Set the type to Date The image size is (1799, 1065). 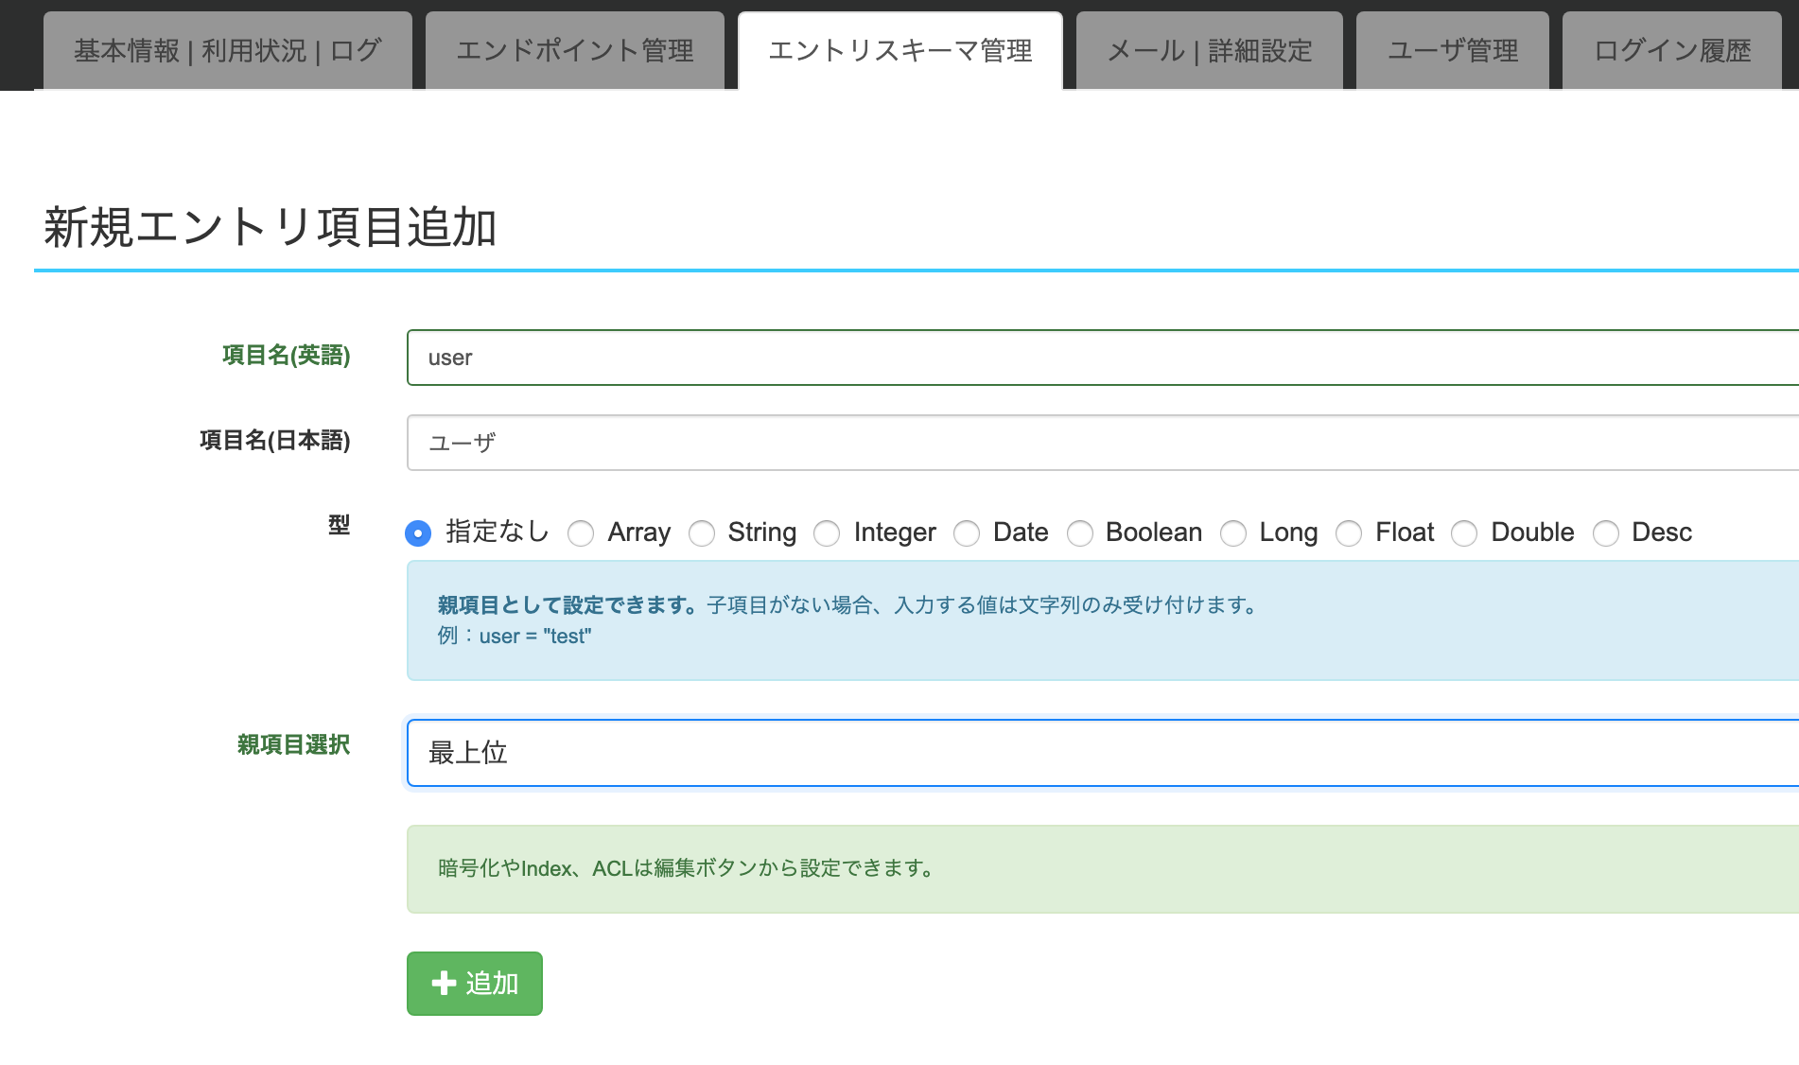pos(967,533)
